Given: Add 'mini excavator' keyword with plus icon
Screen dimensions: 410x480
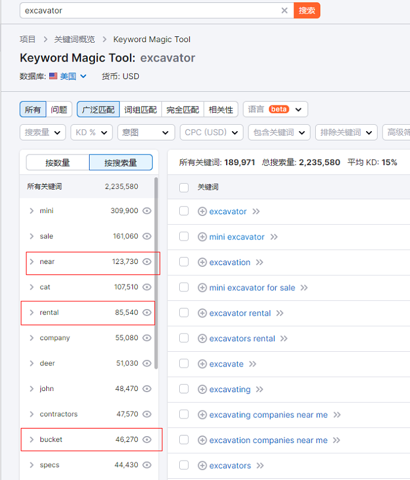Looking at the screenshot, I should pyautogui.click(x=202, y=237).
